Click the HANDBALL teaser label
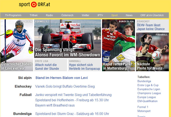Image resolution: width=171 pixels, height=117 pixels. tap(75, 61)
